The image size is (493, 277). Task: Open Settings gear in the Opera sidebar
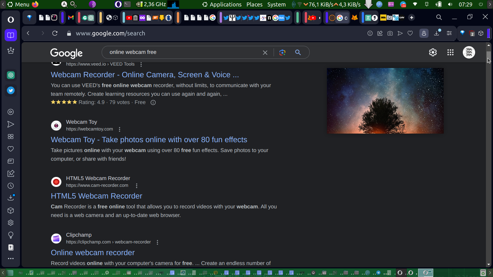pyautogui.click(x=11, y=223)
